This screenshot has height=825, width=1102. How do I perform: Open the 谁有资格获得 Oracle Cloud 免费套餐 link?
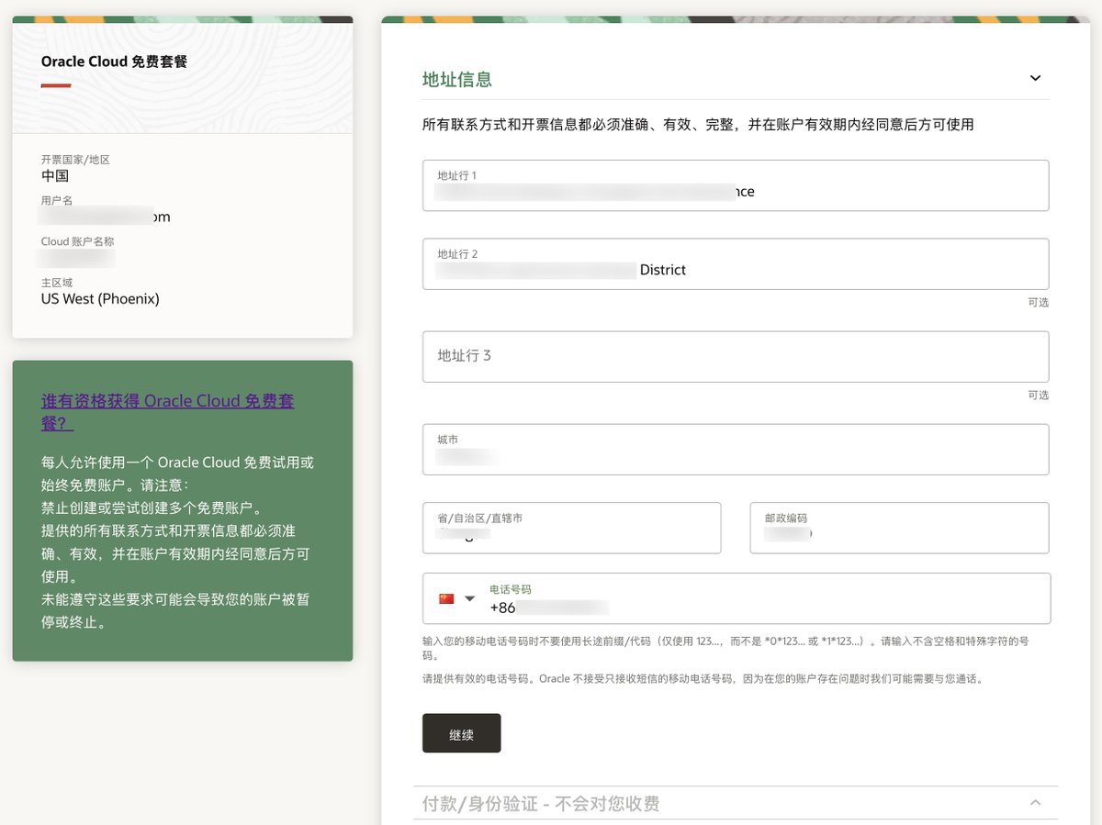(168, 412)
